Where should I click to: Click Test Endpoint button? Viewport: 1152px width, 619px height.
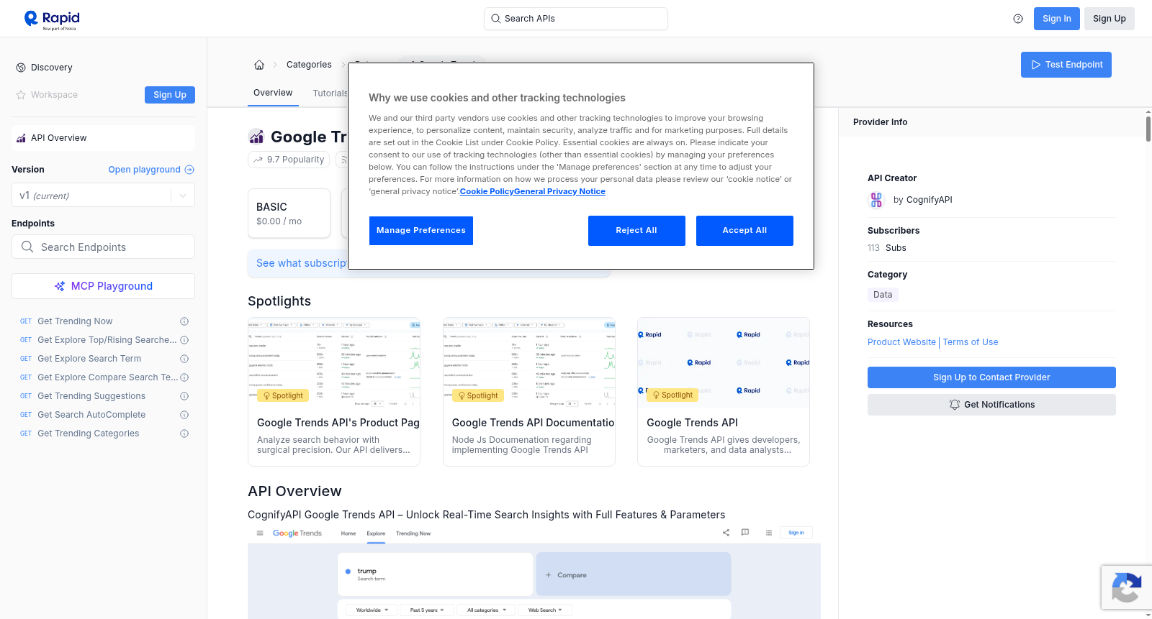[1066, 65]
